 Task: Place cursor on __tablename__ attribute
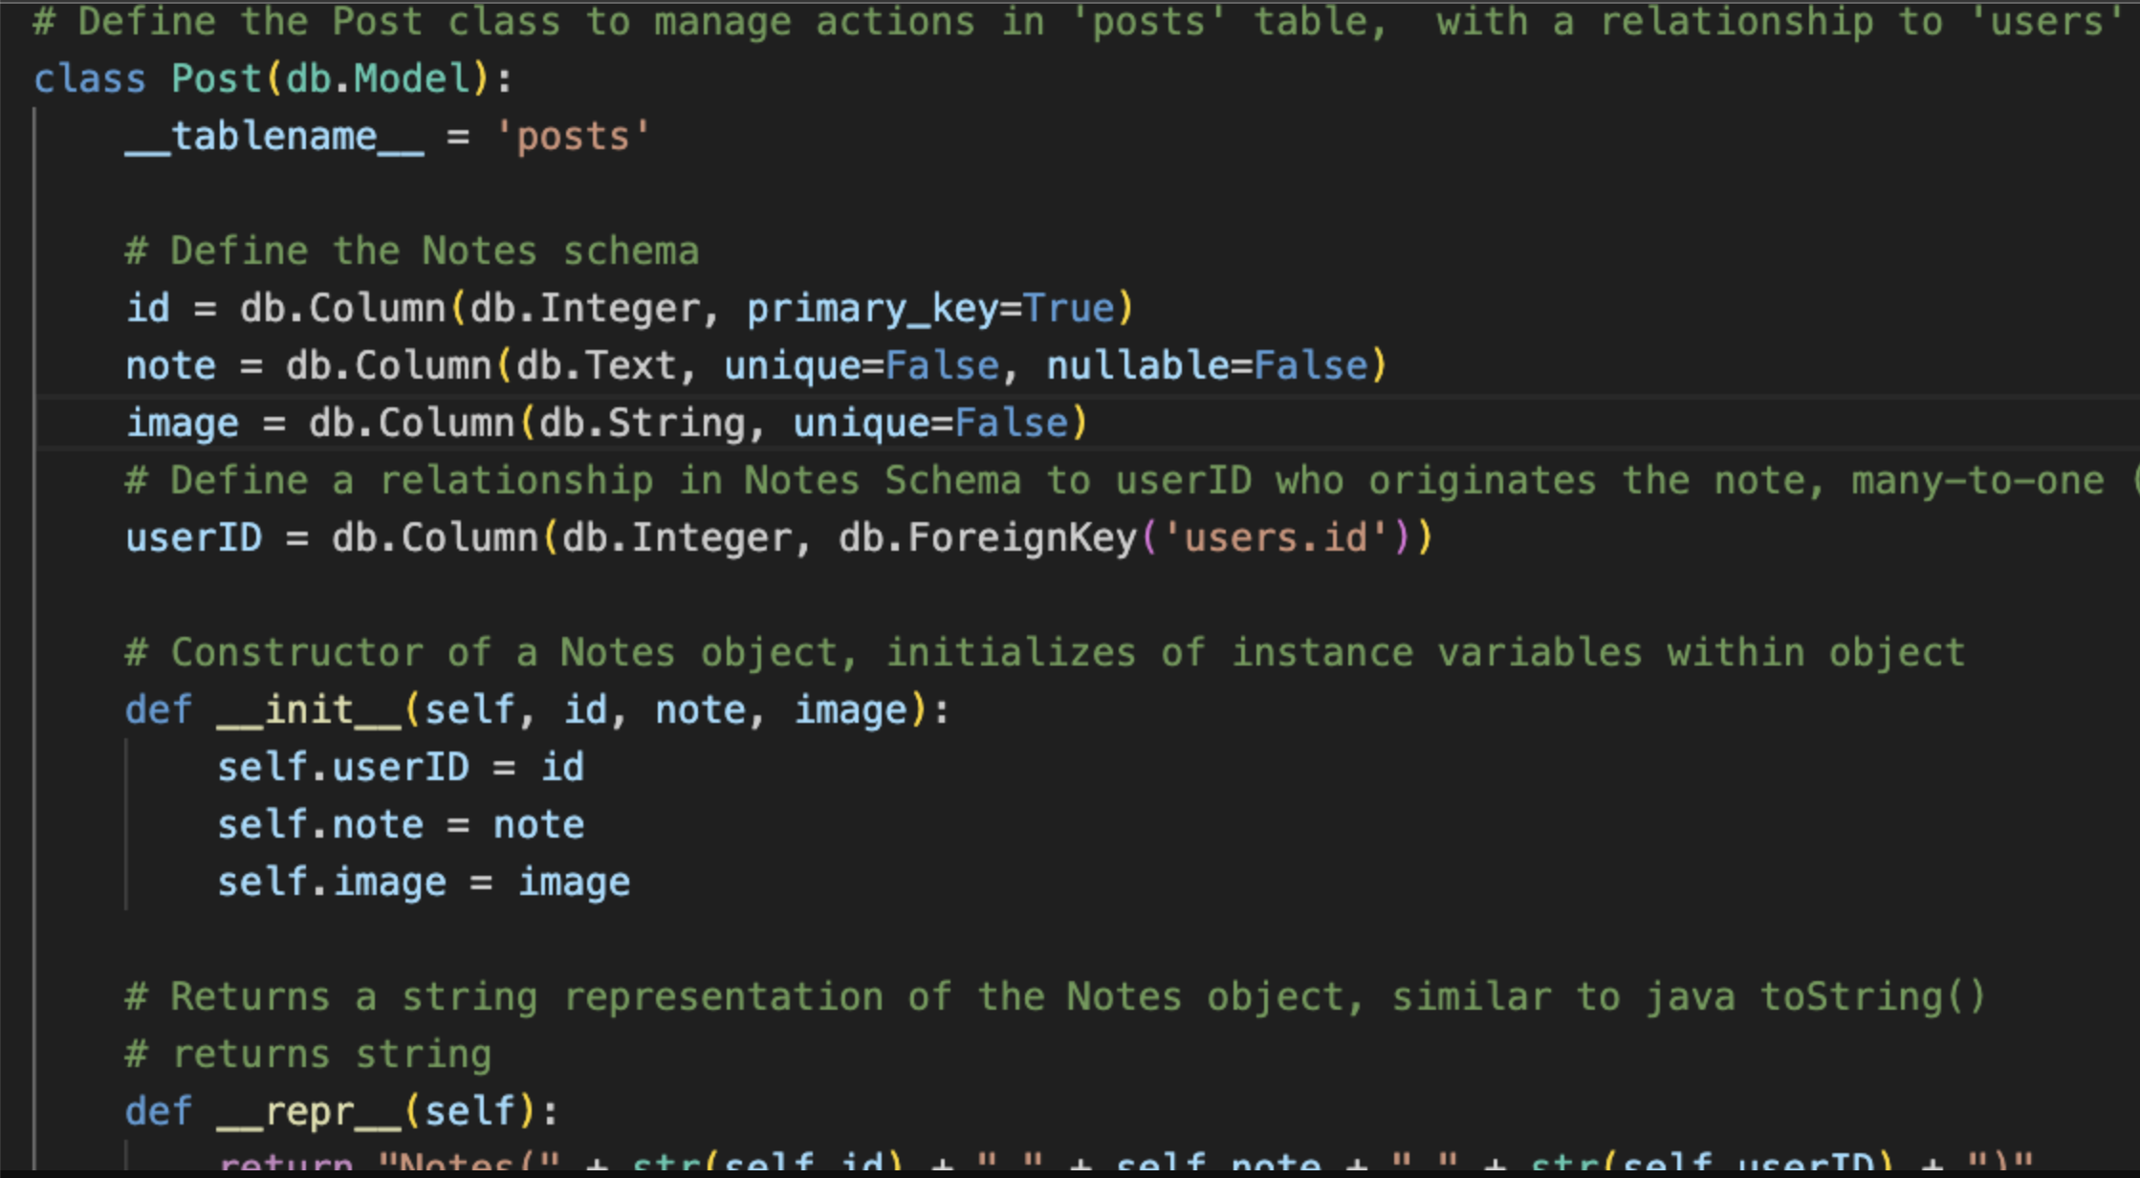[274, 136]
